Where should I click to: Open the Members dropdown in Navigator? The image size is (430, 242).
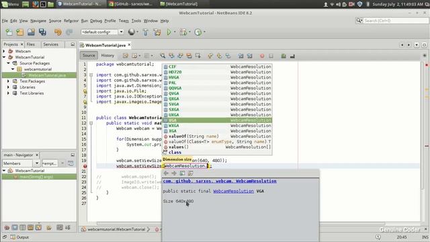[x=37, y=163]
